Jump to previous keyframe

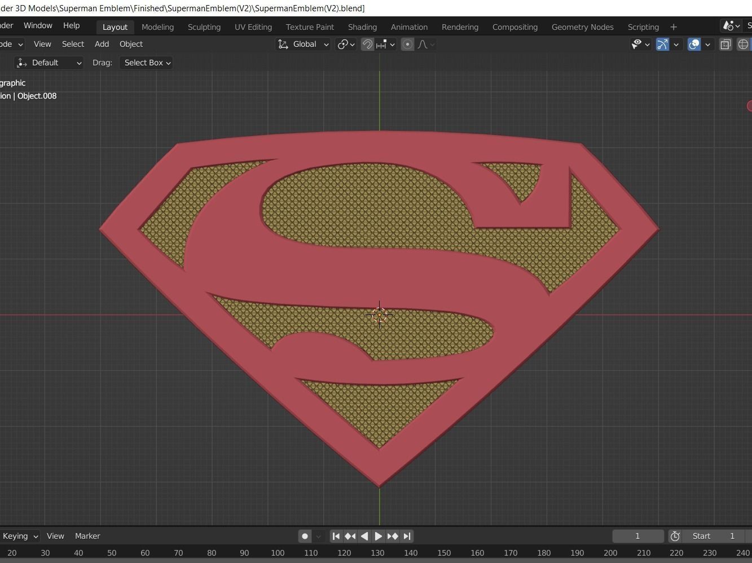tap(350, 536)
